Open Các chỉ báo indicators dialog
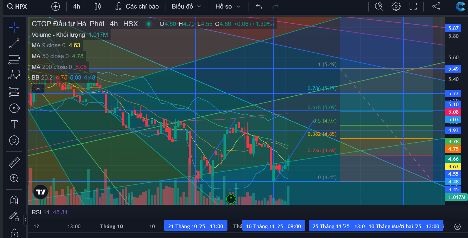The image size is (468, 238). pyautogui.click(x=137, y=6)
